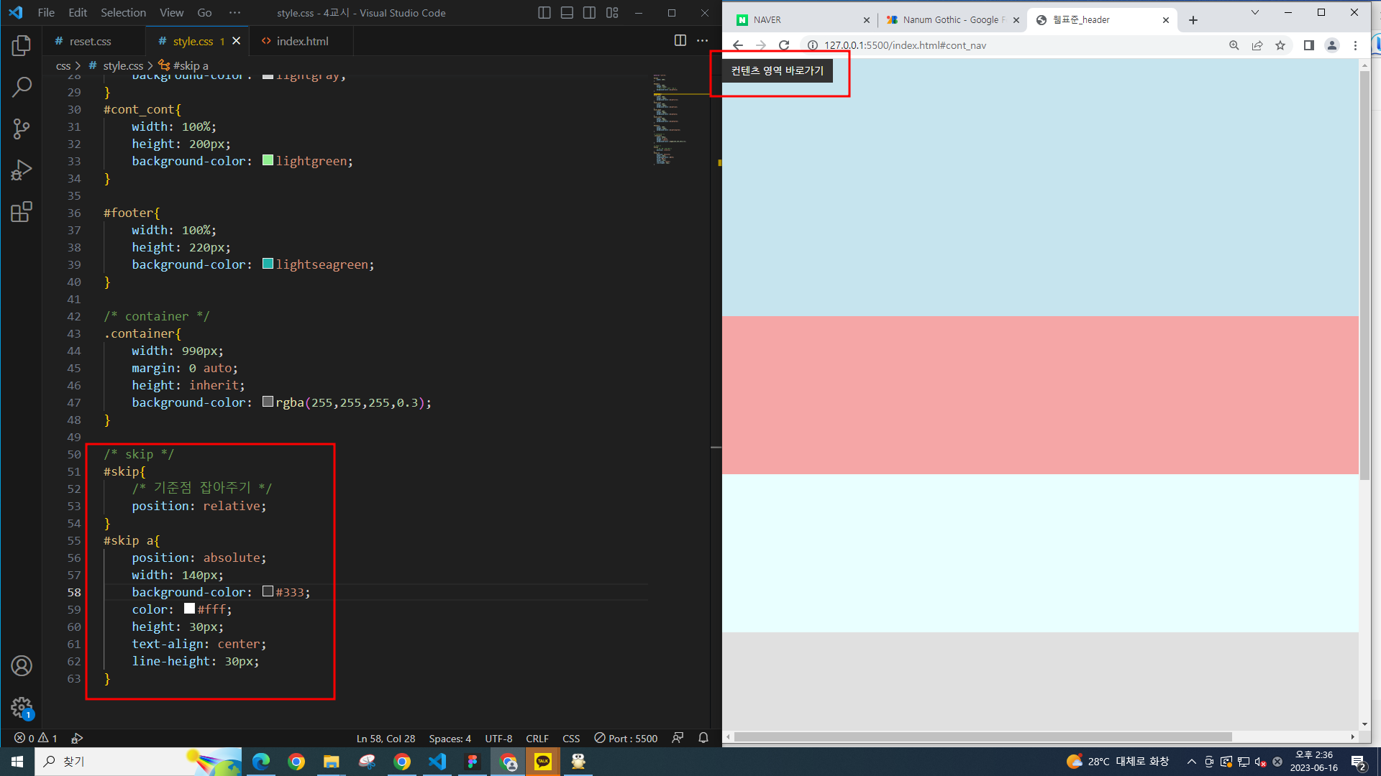Image resolution: width=1381 pixels, height=776 pixels.
Task: Open the Manage gear settings menu
Action: tap(22, 707)
